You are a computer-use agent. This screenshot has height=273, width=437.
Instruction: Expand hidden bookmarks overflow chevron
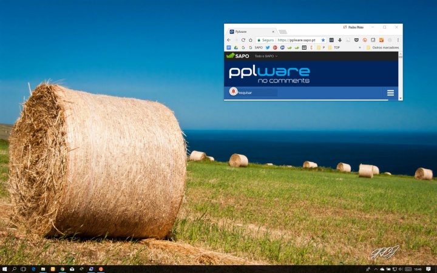(x=360, y=47)
